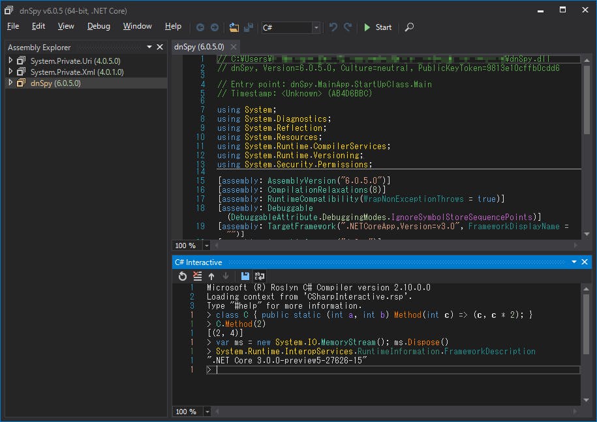The image size is (597, 422).
Task: Select the dnSpy (6.0.5.0) document tab
Action: [x=200, y=47]
